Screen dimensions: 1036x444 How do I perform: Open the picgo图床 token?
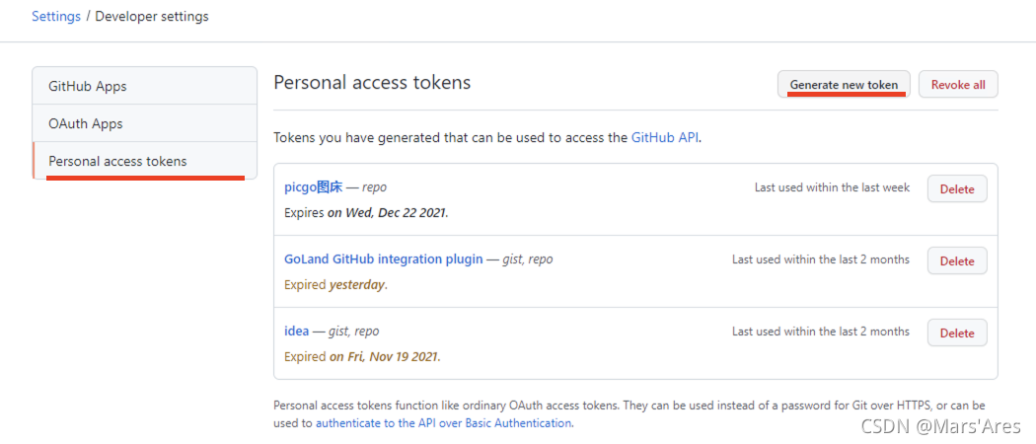click(313, 187)
